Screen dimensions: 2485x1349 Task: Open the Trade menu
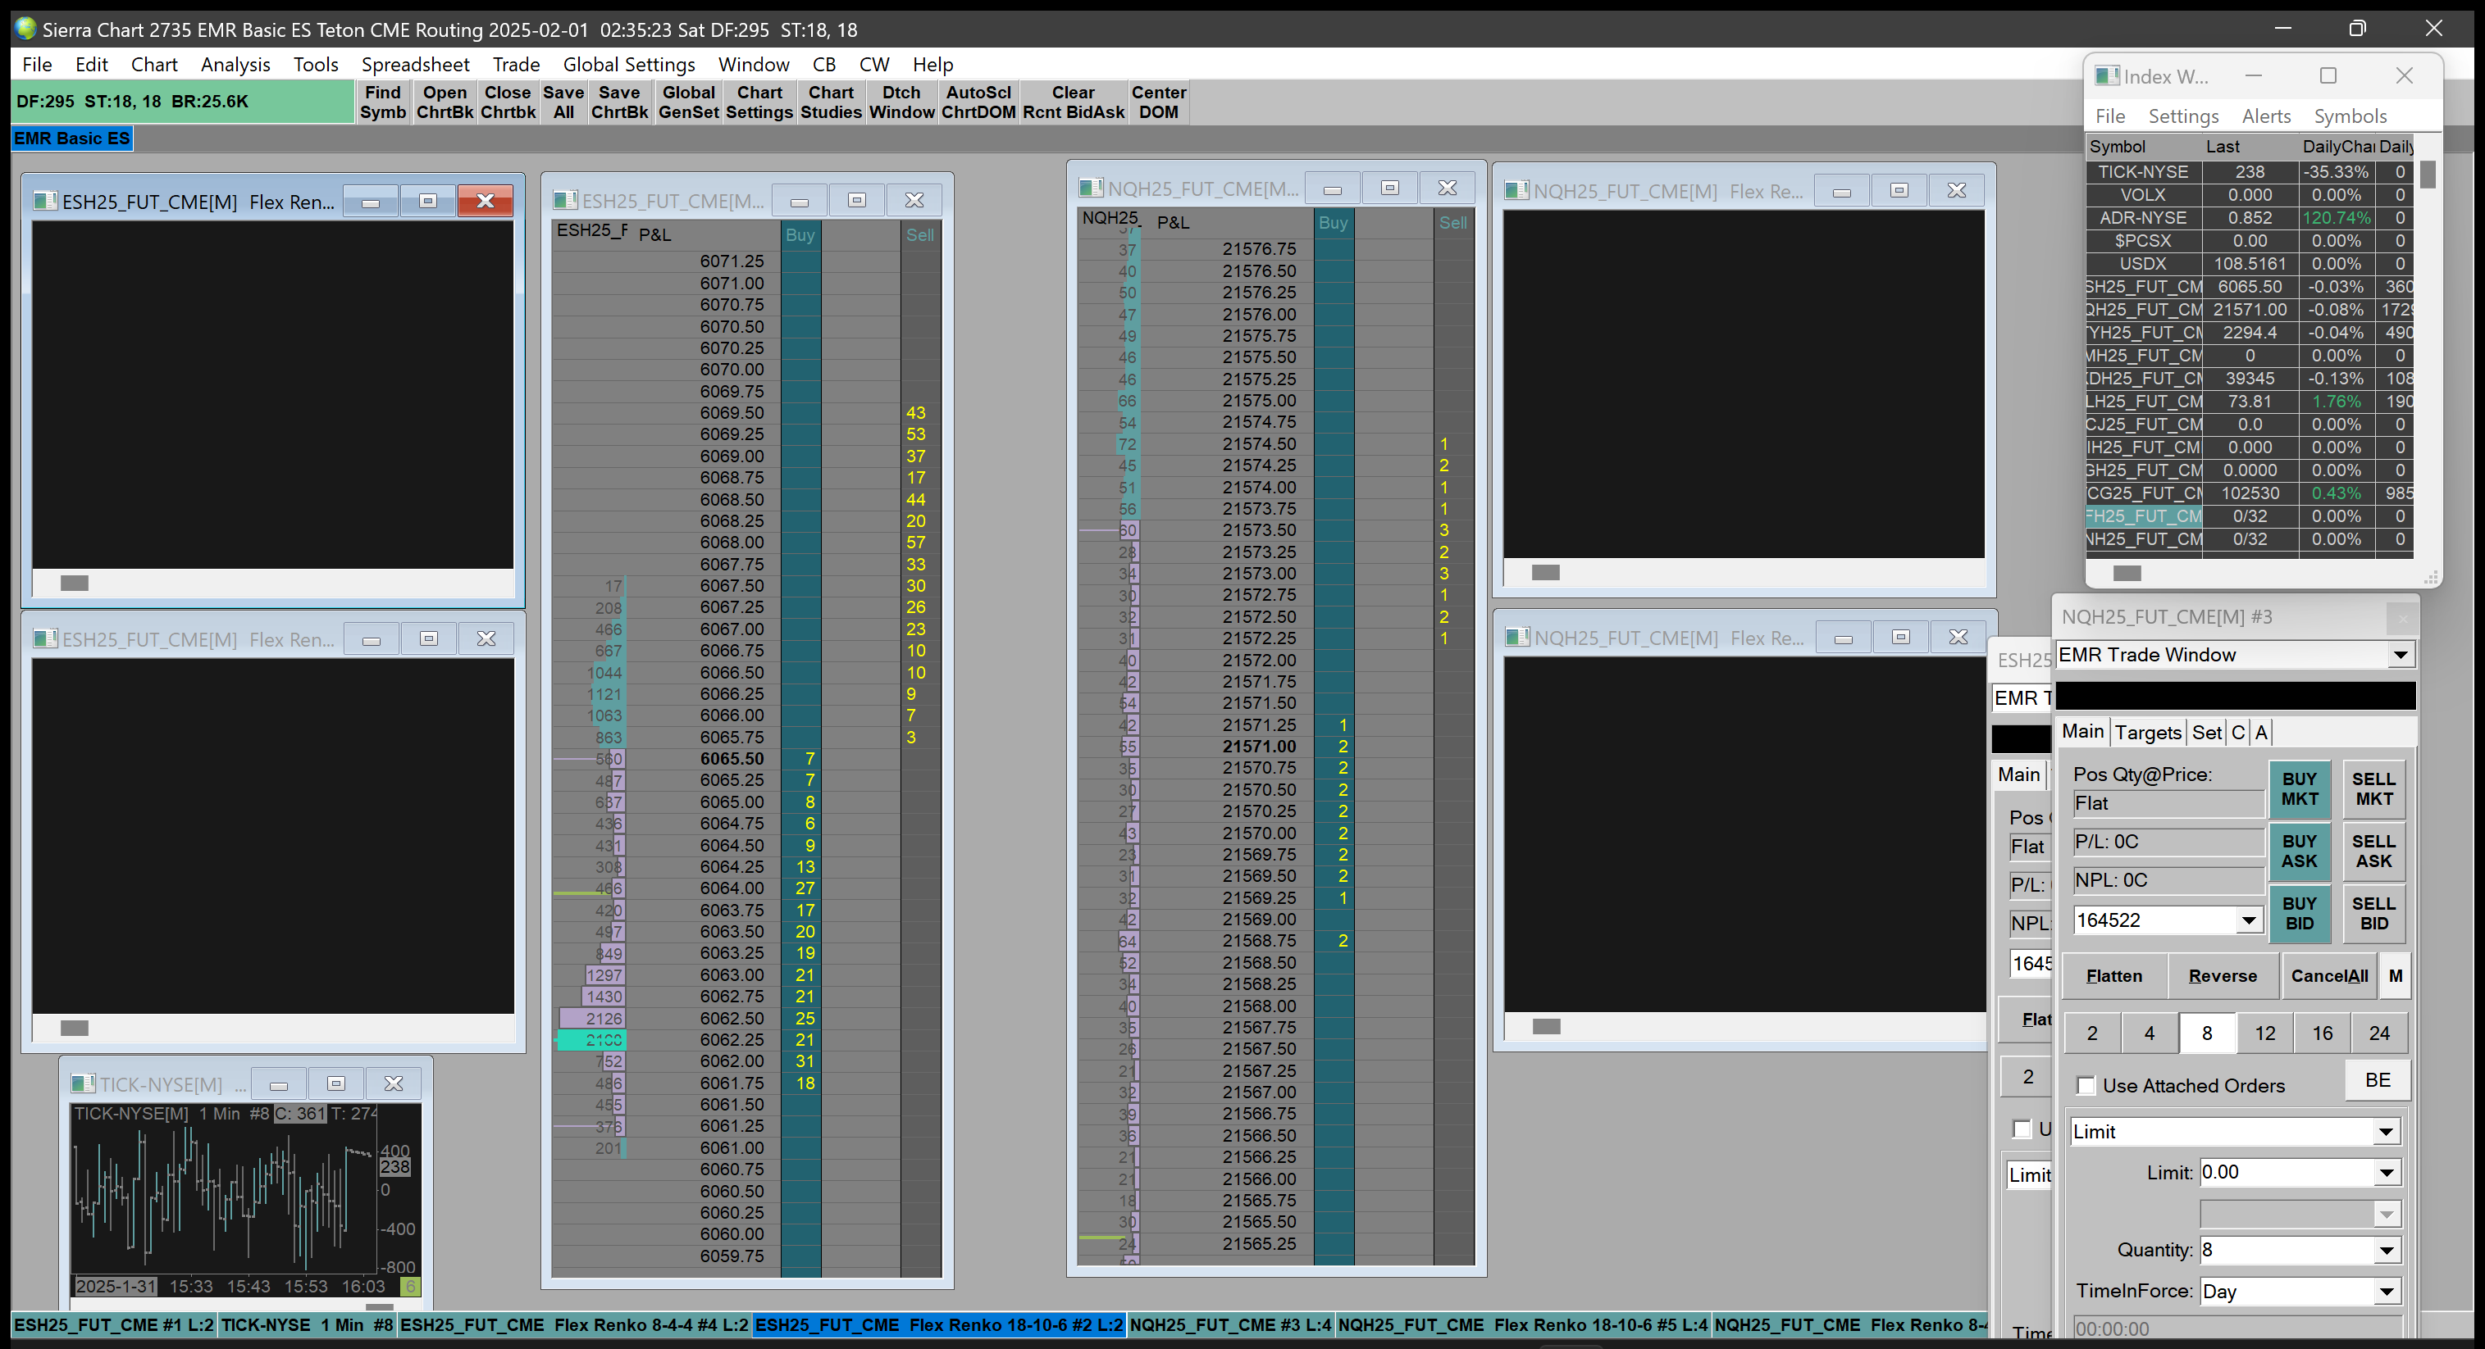pyautogui.click(x=516, y=65)
